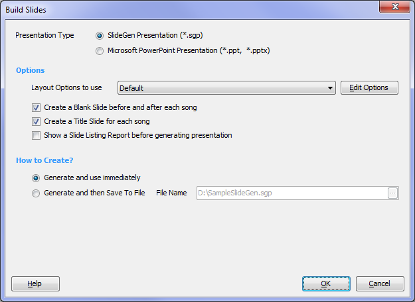Choose Generate and then Save To File
This screenshot has width=415, height=302.
[x=36, y=193]
